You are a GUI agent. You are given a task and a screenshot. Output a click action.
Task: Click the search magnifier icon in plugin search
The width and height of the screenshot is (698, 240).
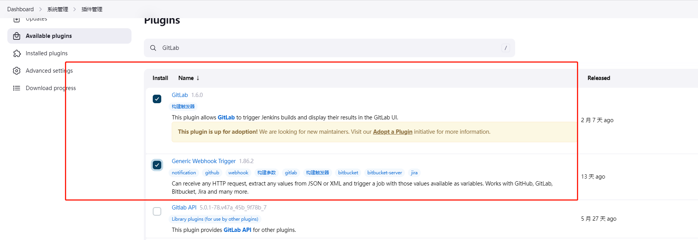153,48
